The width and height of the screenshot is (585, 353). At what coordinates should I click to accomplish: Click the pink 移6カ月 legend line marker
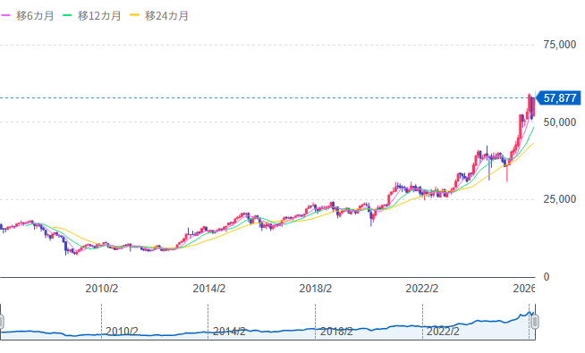pyautogui.click(x=6, y=16)
